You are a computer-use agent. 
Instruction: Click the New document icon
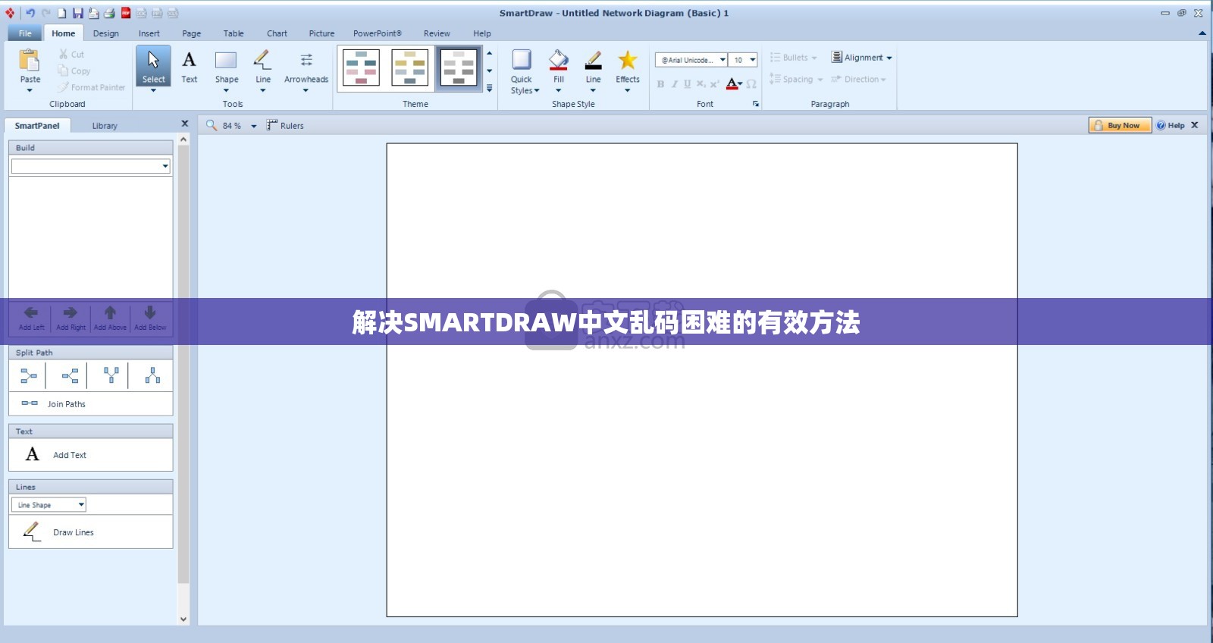click(x=62, y=13)
